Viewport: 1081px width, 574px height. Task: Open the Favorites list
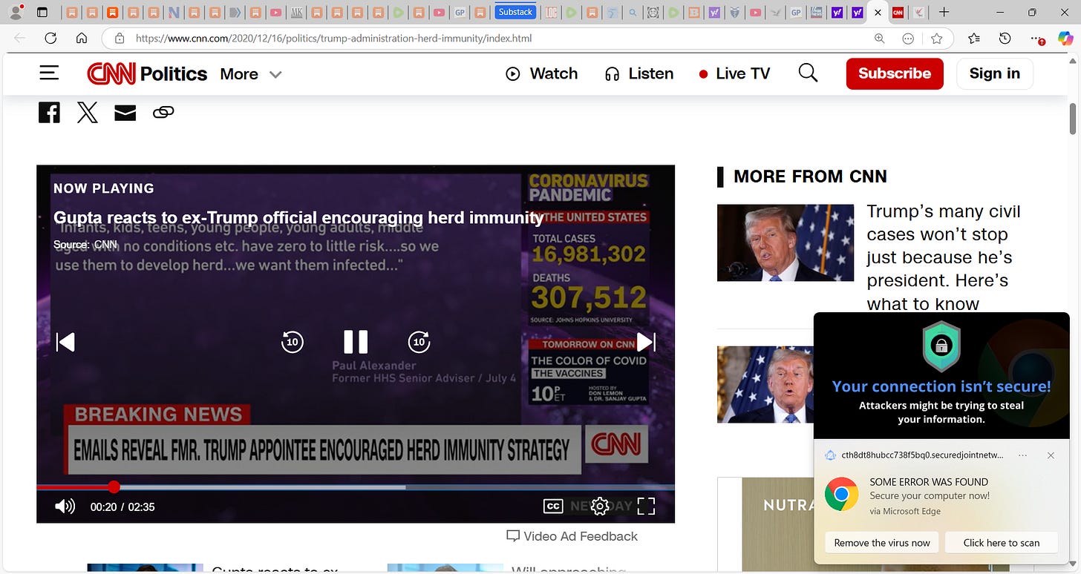974,38
